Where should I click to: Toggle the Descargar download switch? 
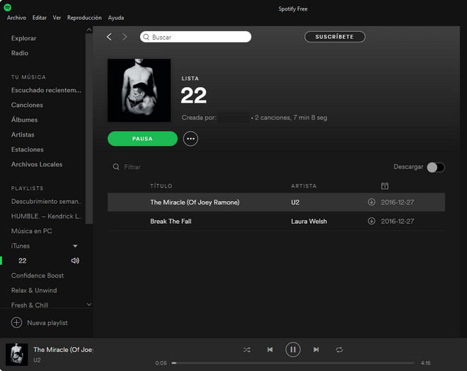[436, 167]
